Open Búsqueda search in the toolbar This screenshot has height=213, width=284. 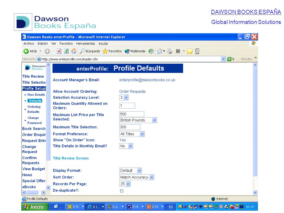[90, 51]
